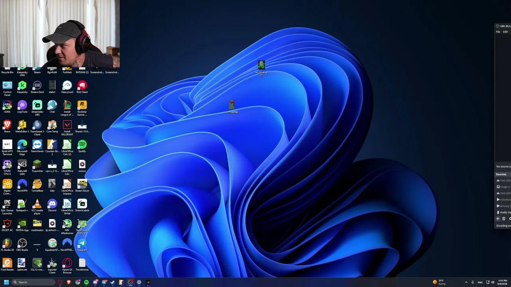Viewport: 511px width, 287px height.
Task: Open the TunnelBear desktop shortcut
Action: 37,186
